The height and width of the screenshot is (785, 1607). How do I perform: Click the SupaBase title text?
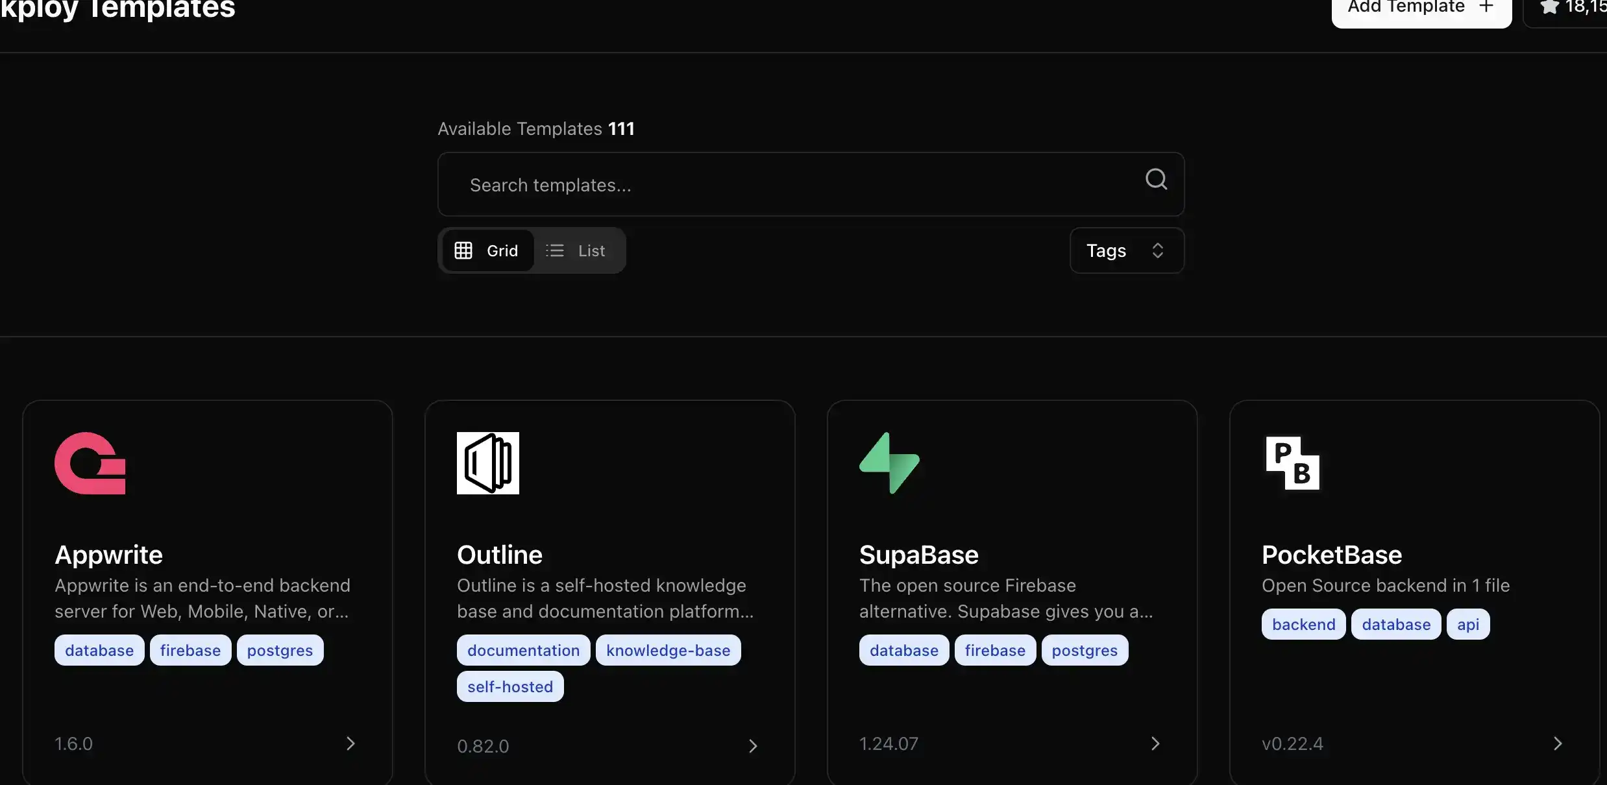919,555
